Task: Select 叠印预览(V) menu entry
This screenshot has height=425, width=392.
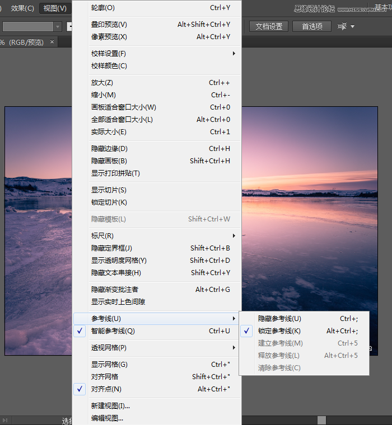Action: click(x=157, y=25)
